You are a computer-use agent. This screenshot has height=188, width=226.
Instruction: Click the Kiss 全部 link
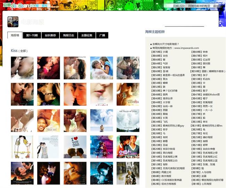pyautogui.click(x=23, y=51)
